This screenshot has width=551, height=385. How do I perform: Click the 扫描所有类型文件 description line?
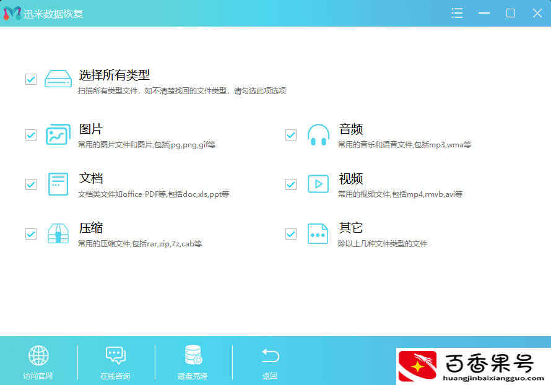(181, 91)
